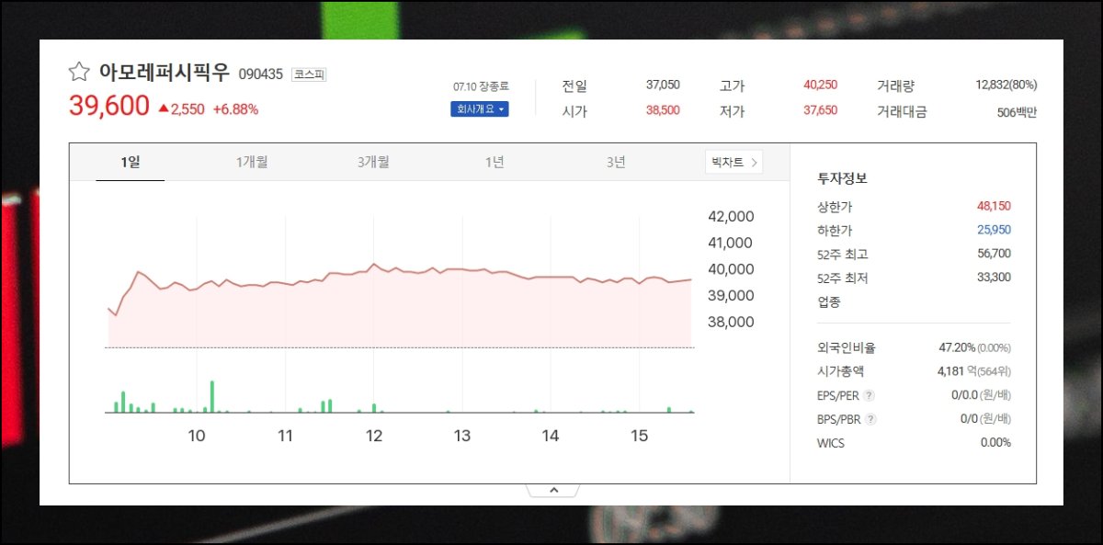Screen dimensions: 1103x545
Task: Switch to the 1개월 chart tab
Action: [x=252, y=163]
